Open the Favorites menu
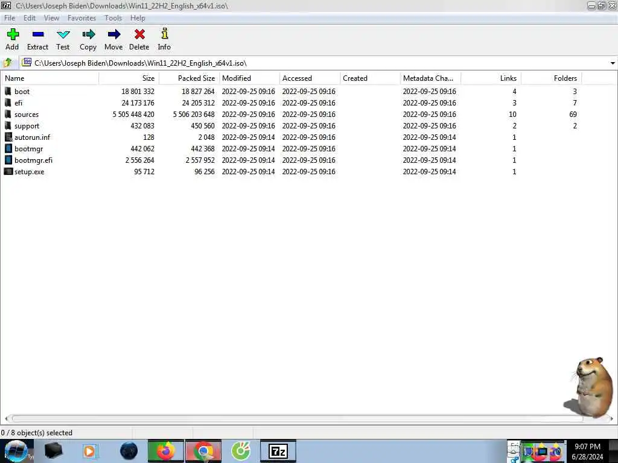Image resolution: width=618 pixels, height=463 pixels. 81,18
